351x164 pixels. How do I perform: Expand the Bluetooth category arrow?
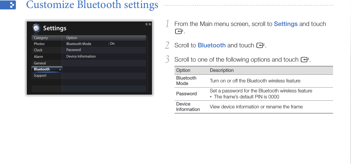pyautogui.click(x=60, y=70)
